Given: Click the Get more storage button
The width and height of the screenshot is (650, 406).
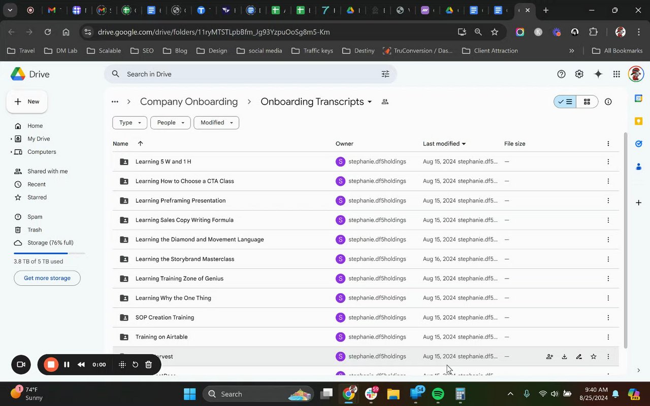Looking at the screenshot, I should point(47,278).
